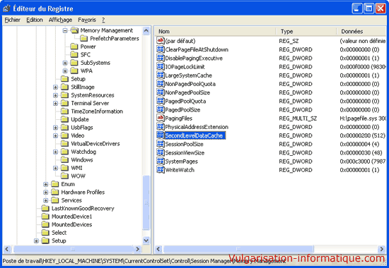389x268 pixels.
Task: Click the IOPageLockLimit DWORD icon
Action: click(x=161, y=66)
